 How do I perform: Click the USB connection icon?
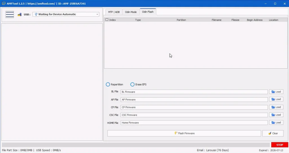click(19, 15)
